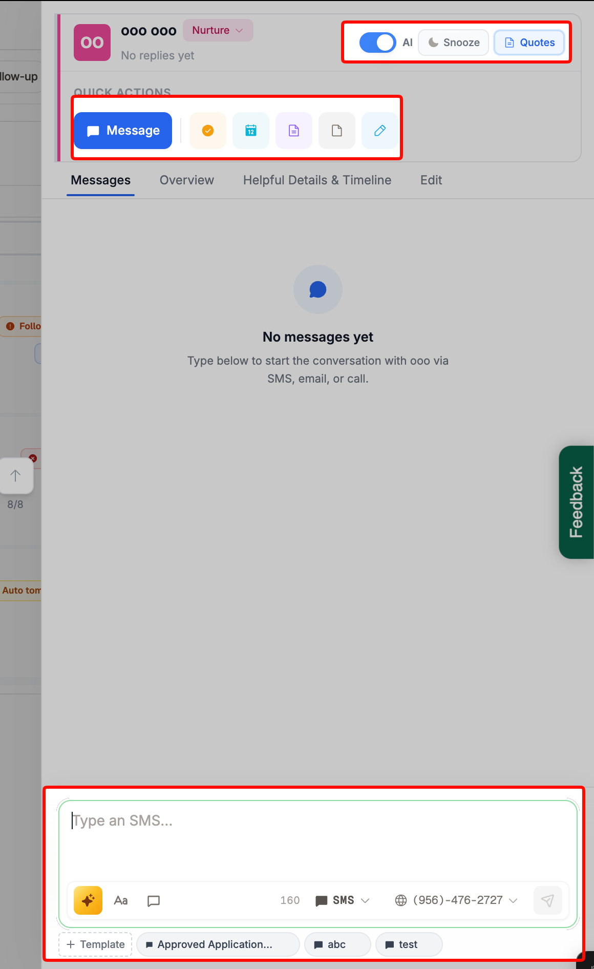Click the ooo ooo contact name
This screenshot has width=594, height=969.
point(148,31)
